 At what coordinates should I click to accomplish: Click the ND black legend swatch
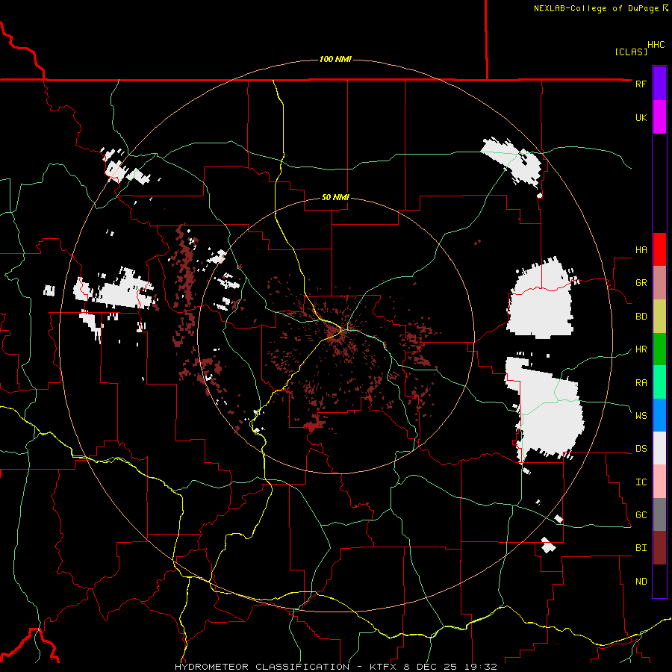659,581
